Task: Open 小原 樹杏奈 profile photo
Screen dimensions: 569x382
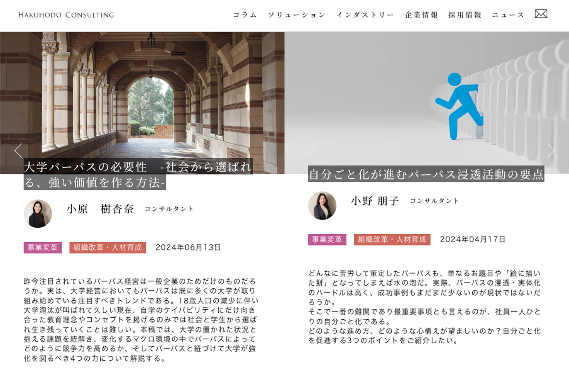Action: pos(38,214)
